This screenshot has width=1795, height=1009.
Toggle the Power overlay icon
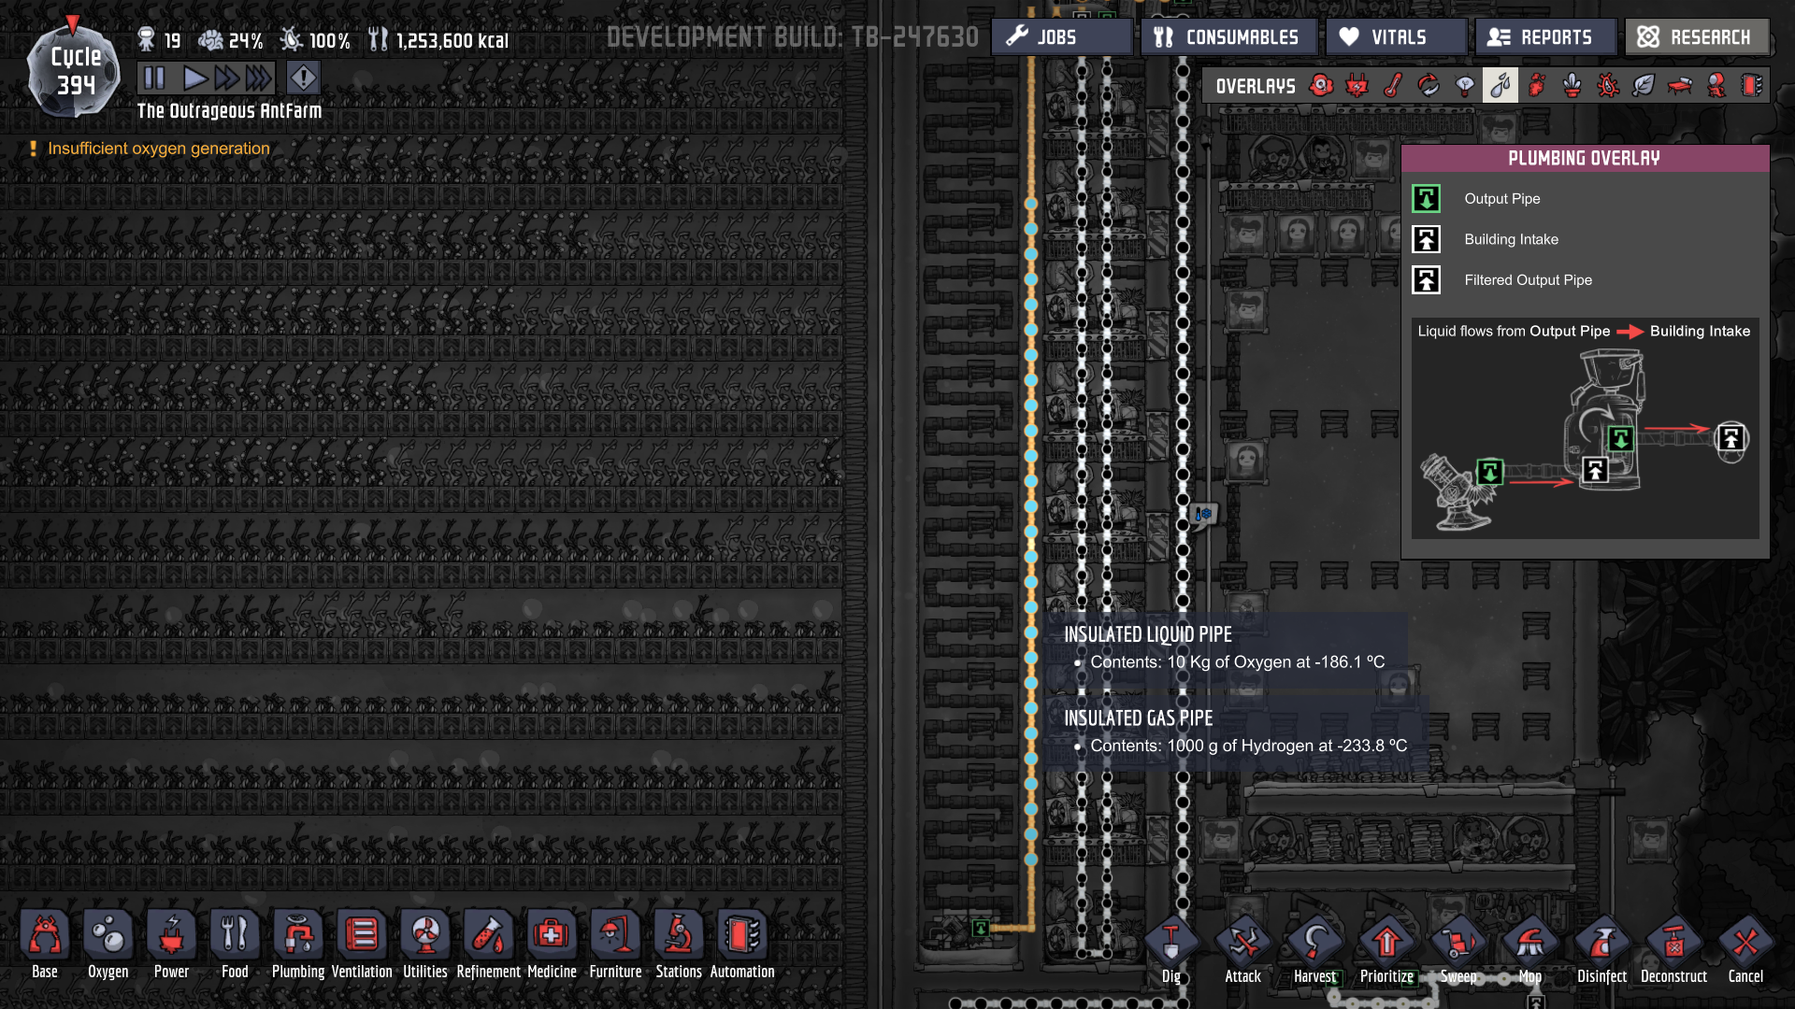(1357, 86)
